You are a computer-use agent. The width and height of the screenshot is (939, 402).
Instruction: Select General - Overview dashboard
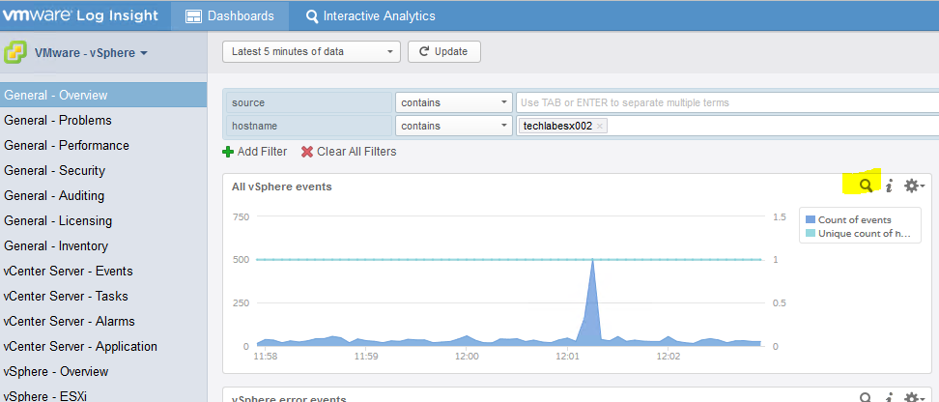tap(103, 96)
